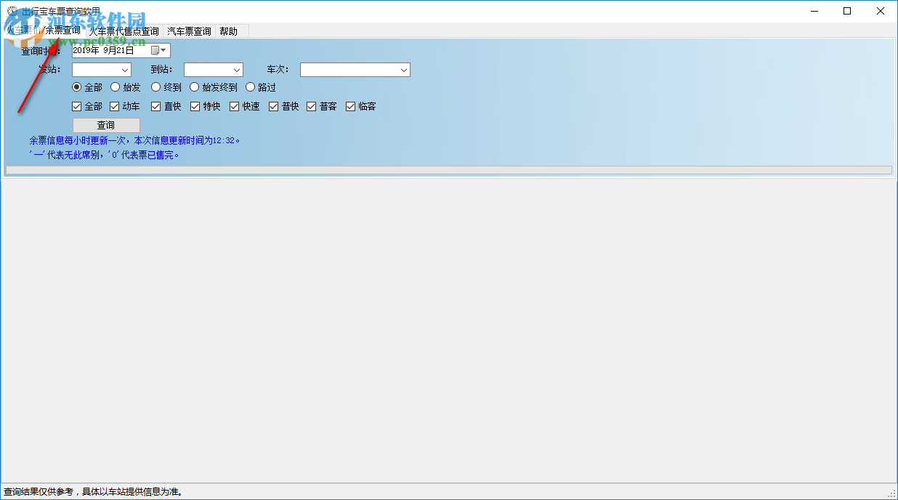Choose the 路过 radio option
This screenshot has width=898, height=500.
point(250,86)
